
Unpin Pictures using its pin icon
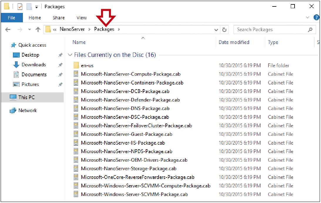coord(60,84)
